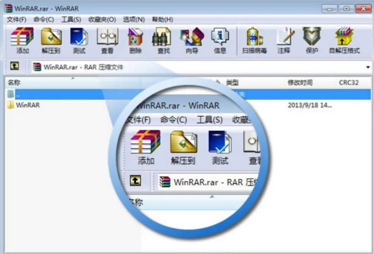
Task: Click the 保护 (Protect) shield icon
Action: coord(312,40)
